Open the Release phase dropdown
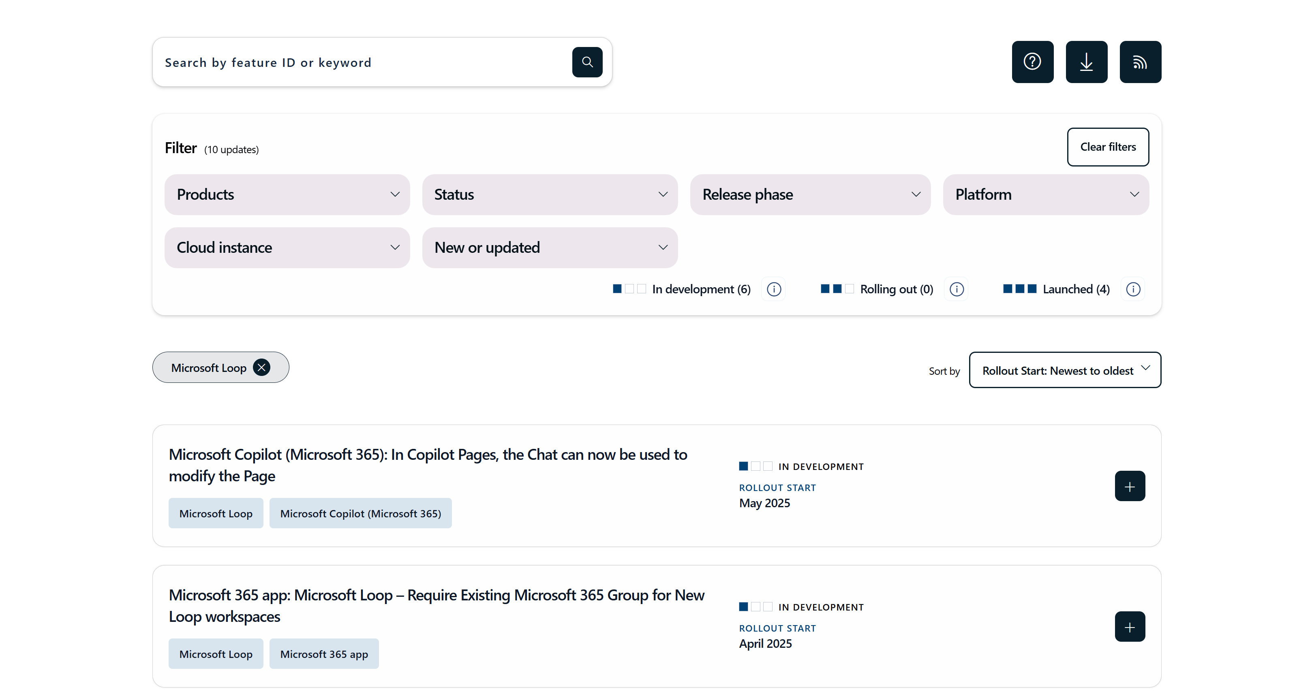This screenshot has width=1312, height=696. pos(810,194)
